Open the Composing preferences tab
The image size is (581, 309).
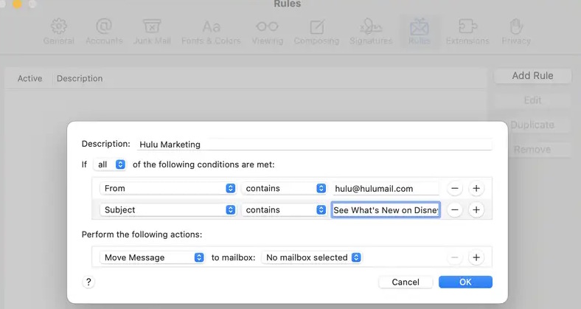tap(316, 32)
